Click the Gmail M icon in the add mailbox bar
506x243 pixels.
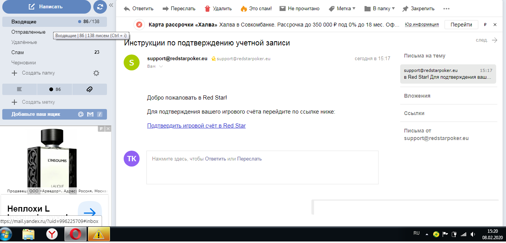click(x=90, y=114)
